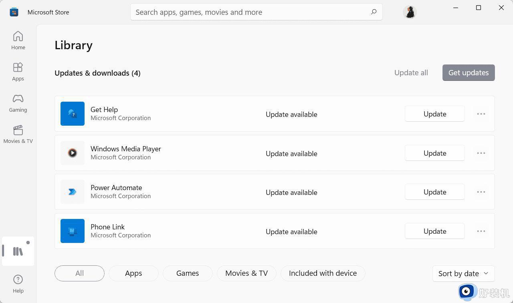Open the Get Help app title
The image size is (513, 303).
[x=104, y=109]
